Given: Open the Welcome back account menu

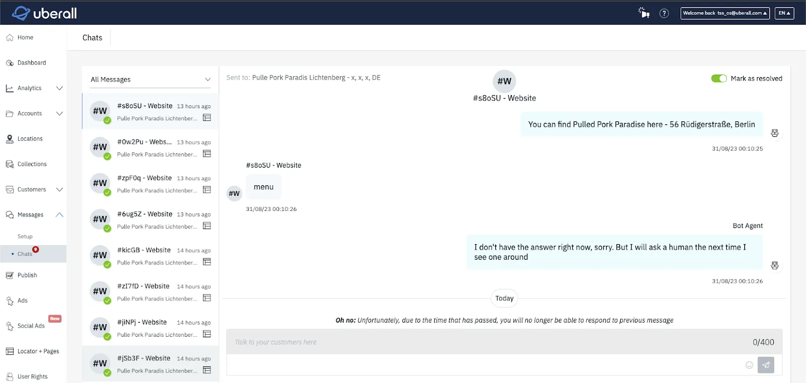Looking at the screenshot, I should click(725, 13).
